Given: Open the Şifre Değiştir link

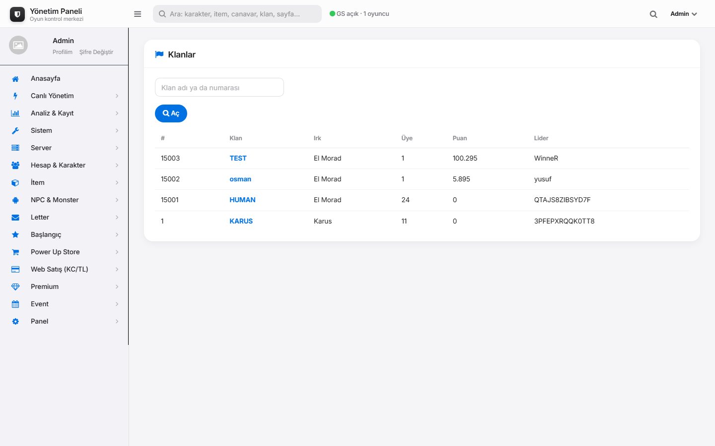Looking at the screenshot, I should pos(96,52).
